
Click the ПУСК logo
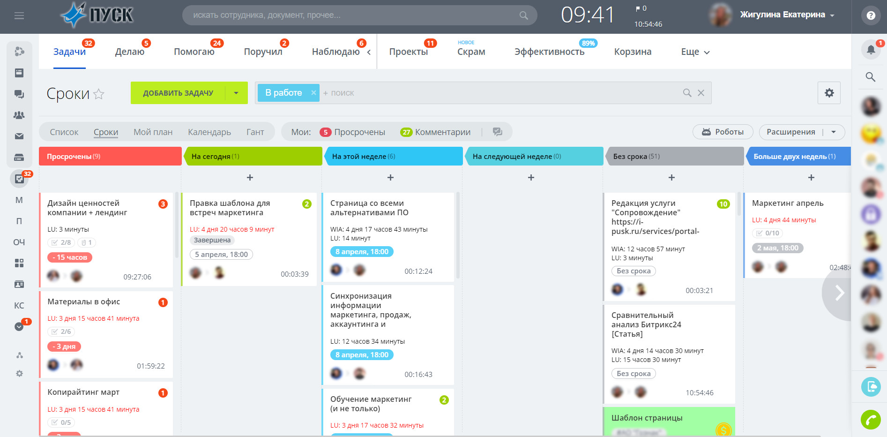97,15
